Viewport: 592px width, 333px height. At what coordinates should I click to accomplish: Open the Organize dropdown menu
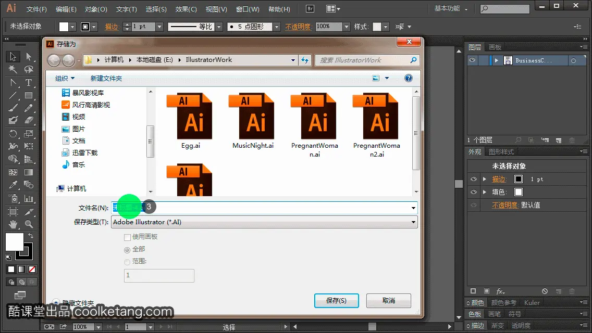tap(65, 79)
